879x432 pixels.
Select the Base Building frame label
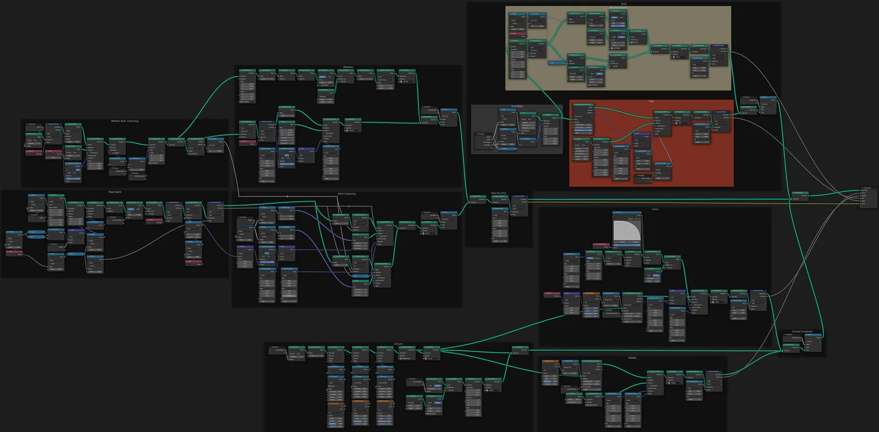click(x=498, y=193)
